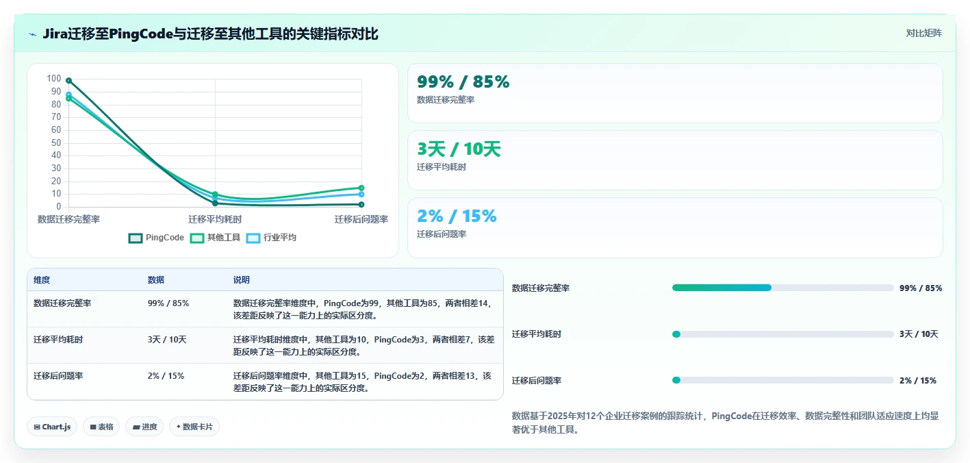Click the chart x-axis label 迁移平均耗时
Viewport: 970px width, 463px height.
215,219
